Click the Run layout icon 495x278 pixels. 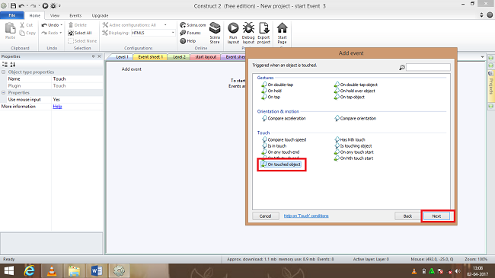[x=233, y=28]
